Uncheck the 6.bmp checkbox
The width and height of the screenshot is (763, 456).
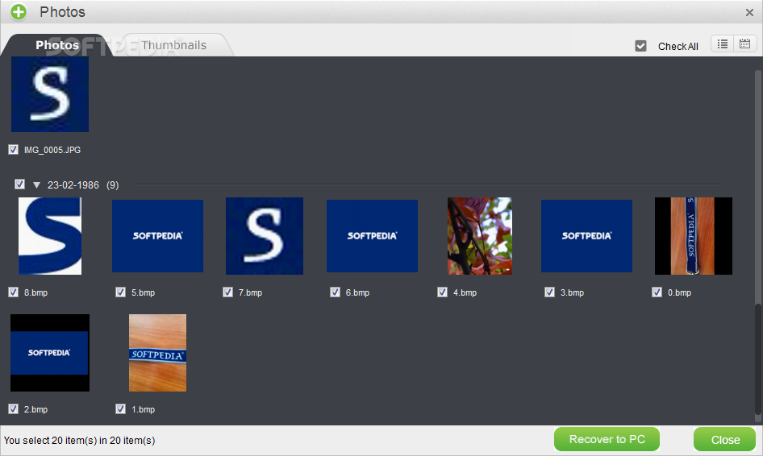tap(335, 292)
